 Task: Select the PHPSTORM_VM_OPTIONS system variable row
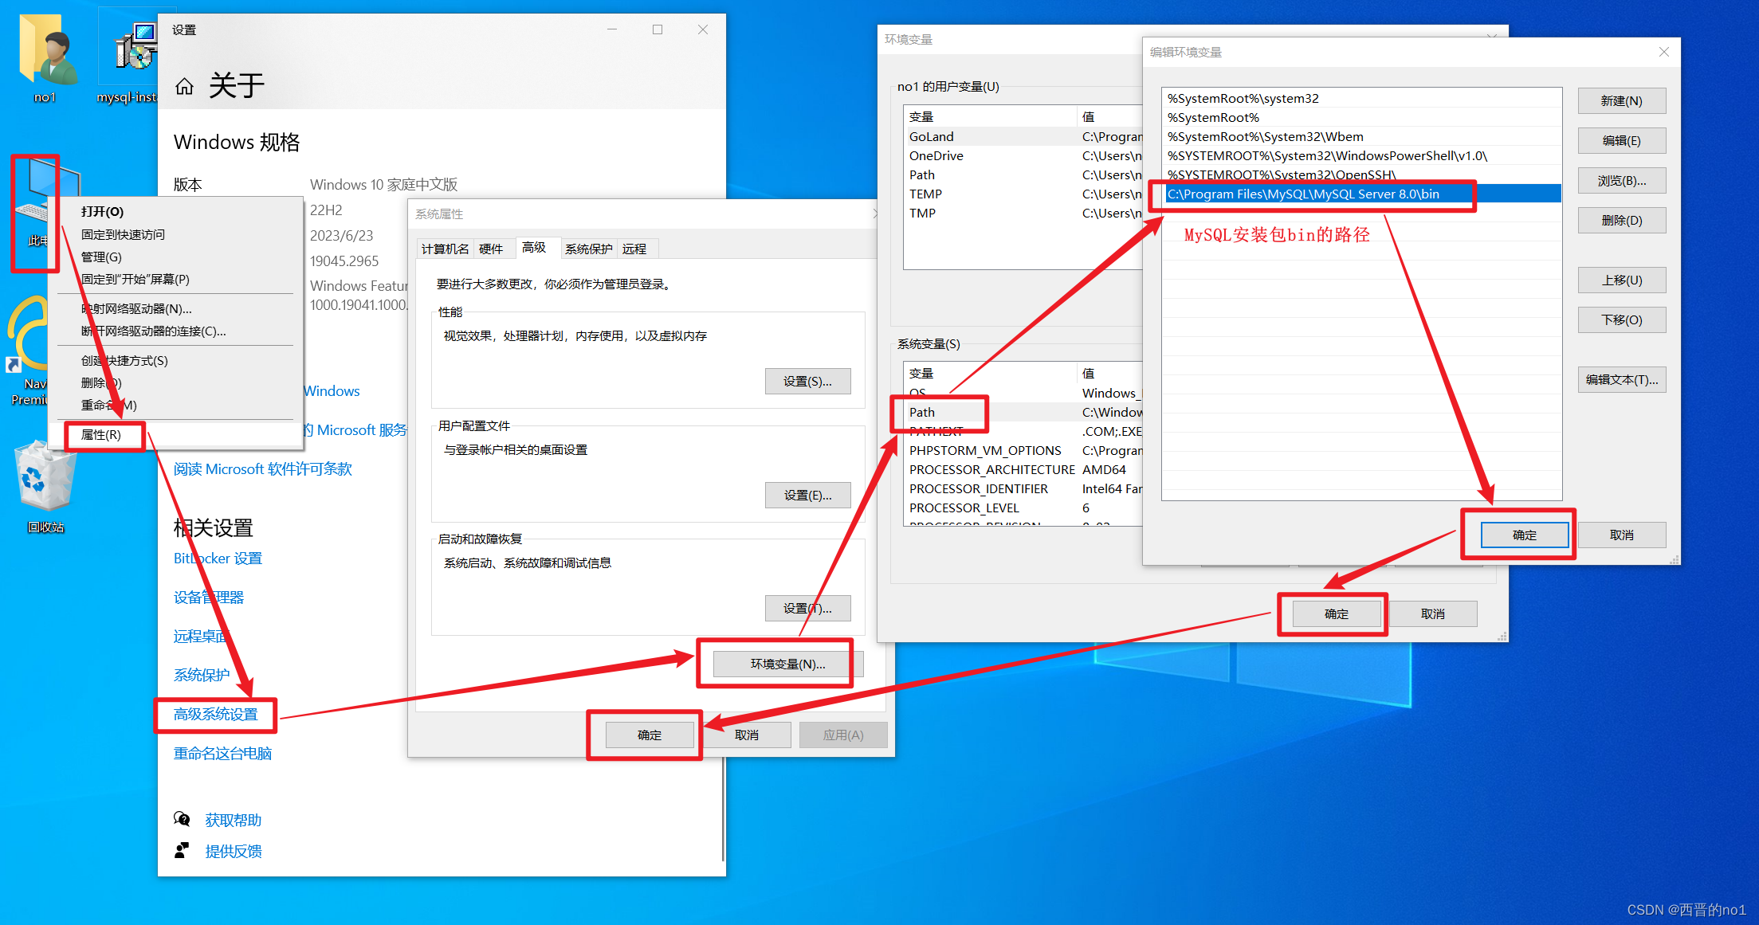1024,450
